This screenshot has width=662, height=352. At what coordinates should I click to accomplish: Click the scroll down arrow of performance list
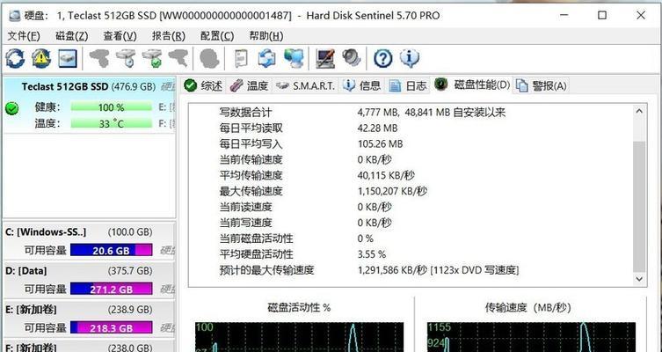coord(639,279)
